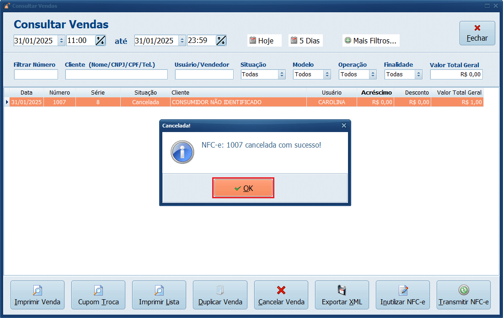Click the blue information icon in the dialog
503x318 pixels.
tap(182, 152)
